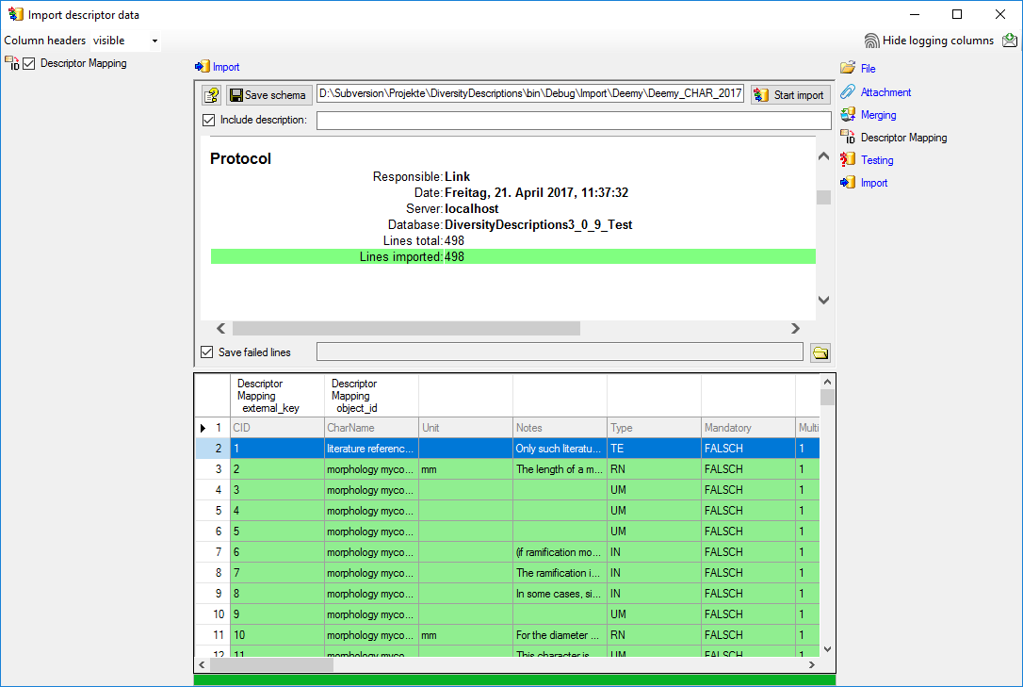Click the help icon beside Save schema
The height and width of the screenshot is (687, 1023).
pyautogui.click(x=212, y=95)
